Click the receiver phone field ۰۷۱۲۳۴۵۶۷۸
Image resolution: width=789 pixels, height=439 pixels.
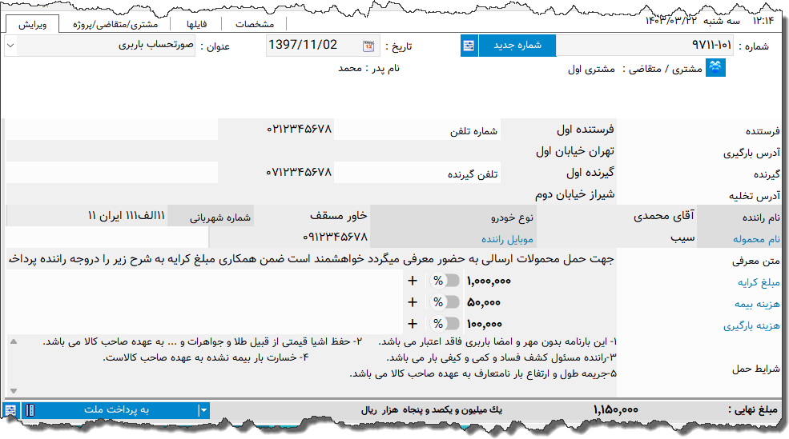point(276,172)
